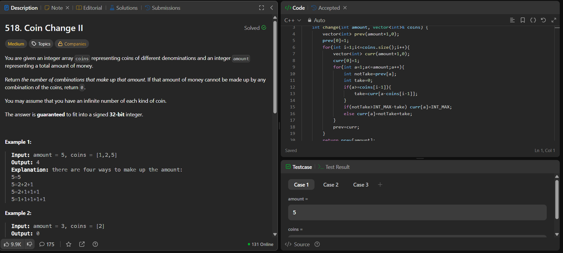The height and width of the screenshot is (253, 563).
Task: Close the Note tab
Action: pos(67,8)
